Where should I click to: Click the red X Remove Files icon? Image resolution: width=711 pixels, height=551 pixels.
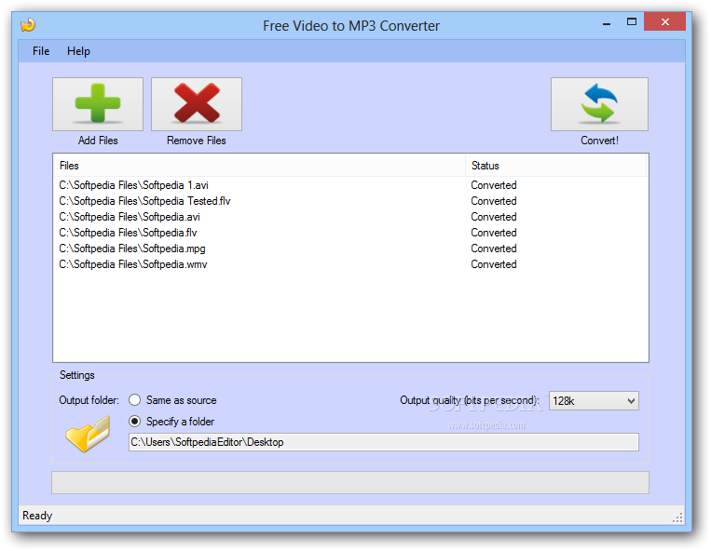197,104
